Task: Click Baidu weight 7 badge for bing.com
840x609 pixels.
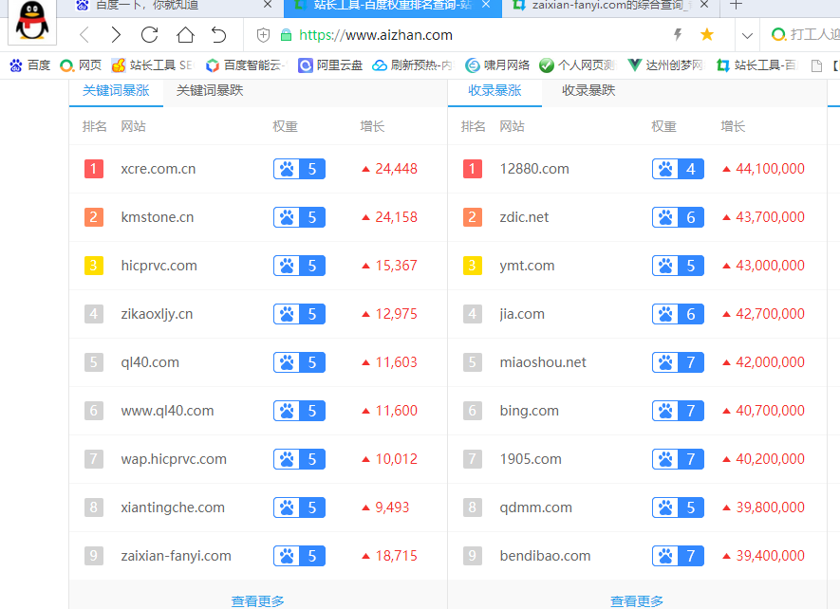Action: pyautogui.click(x=678, y=411)
